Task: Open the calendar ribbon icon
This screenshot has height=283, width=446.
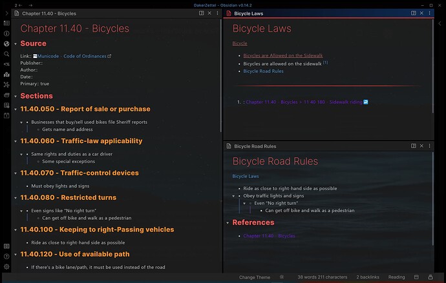Action: click(x=6, y=115)
